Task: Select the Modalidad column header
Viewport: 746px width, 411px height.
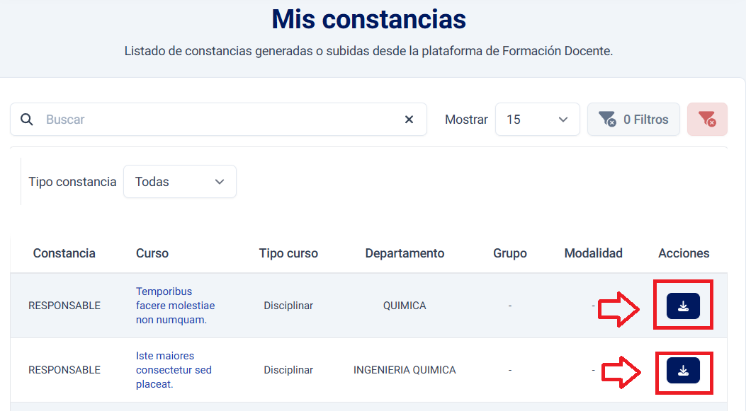Action: point(593,253)
